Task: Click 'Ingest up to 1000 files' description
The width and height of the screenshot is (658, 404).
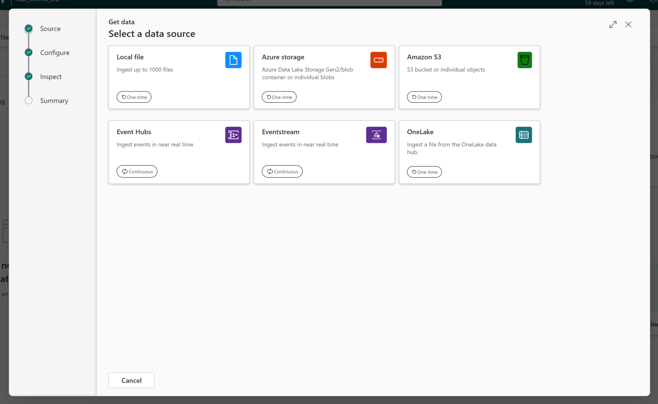Action: tap(145, 70)
